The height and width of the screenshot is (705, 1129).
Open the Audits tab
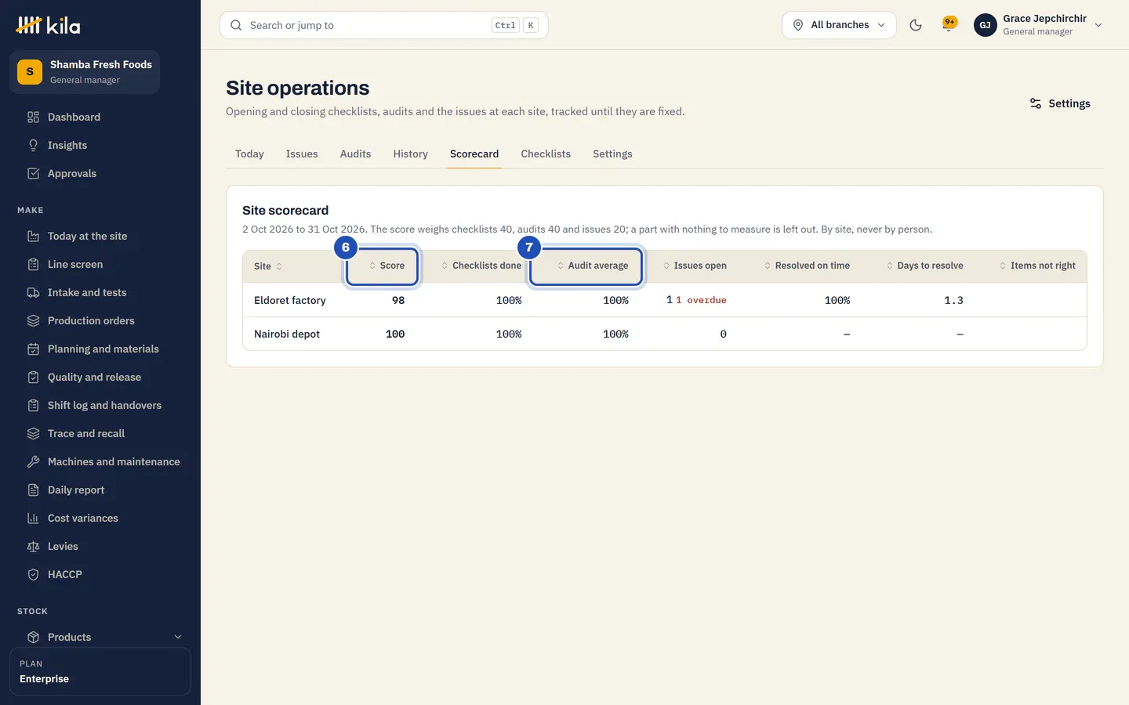355,154
